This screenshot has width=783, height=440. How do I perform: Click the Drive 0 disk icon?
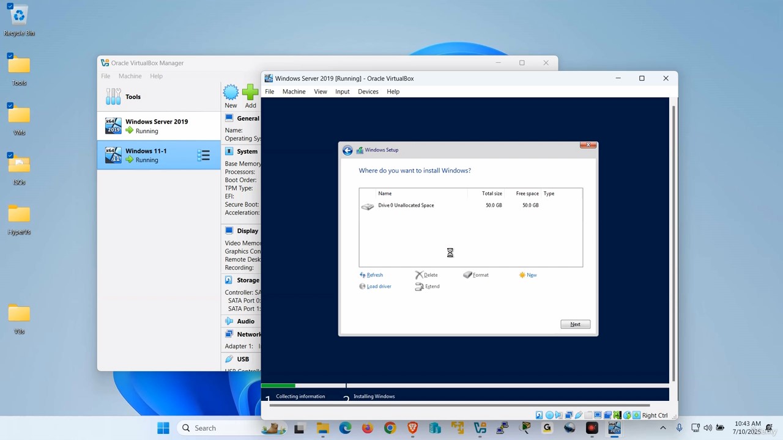coord(368,207)
